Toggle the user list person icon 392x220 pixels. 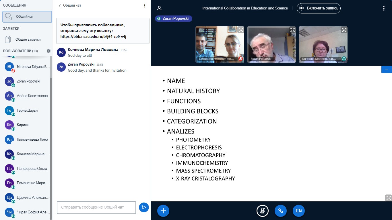click(160, 8)
